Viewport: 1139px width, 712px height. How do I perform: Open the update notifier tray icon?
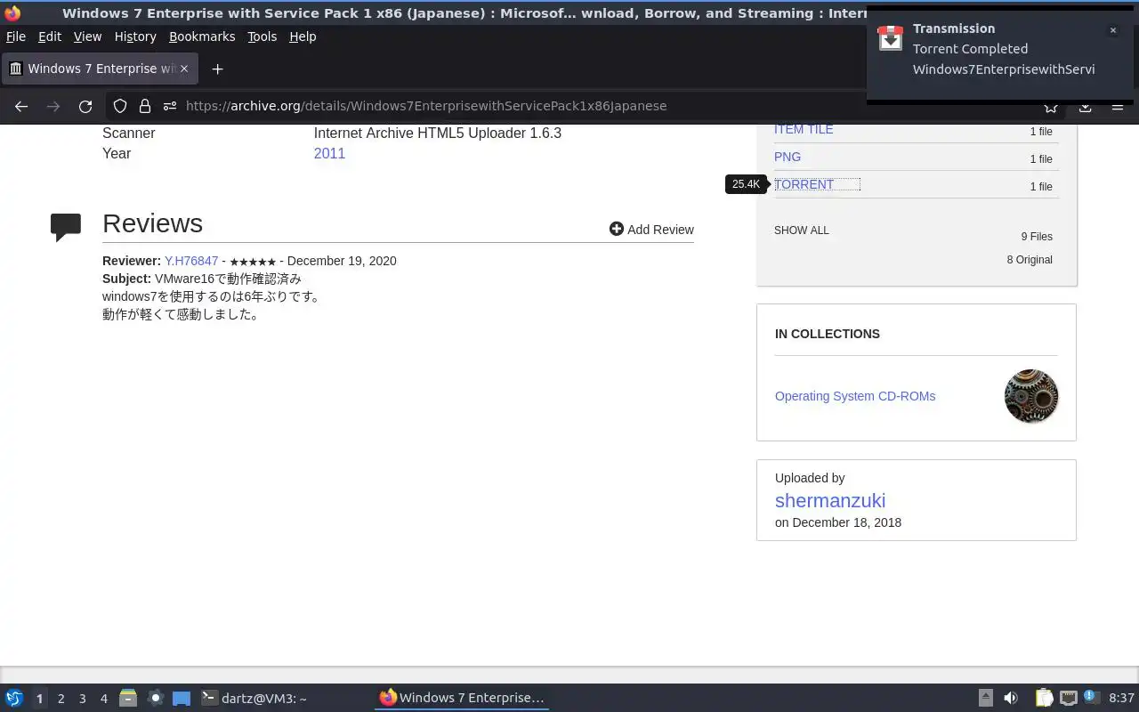tap(1093, 698)
